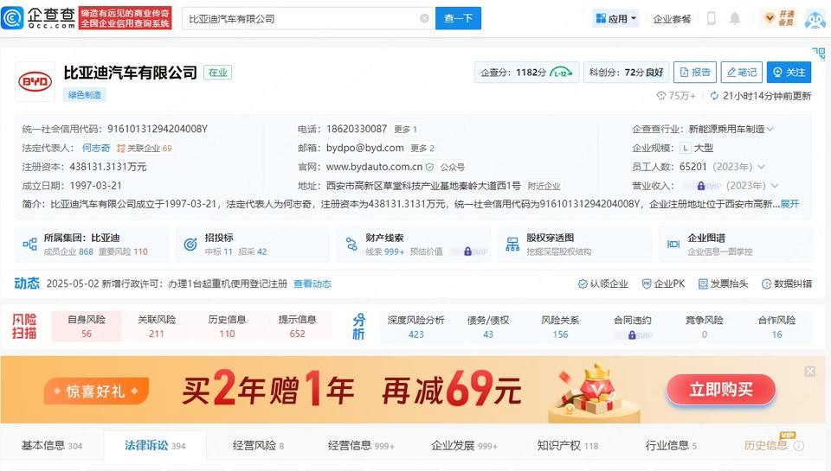Image resolution: width=831 pixels, height=471 pixels.
Task: Click 认领企业
Action: (603, 284)
